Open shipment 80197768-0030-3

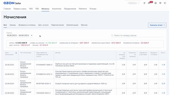tap(44, 84)
